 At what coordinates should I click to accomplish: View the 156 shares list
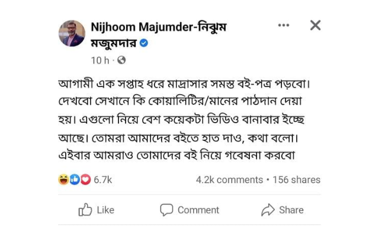[x=296, y=180]
